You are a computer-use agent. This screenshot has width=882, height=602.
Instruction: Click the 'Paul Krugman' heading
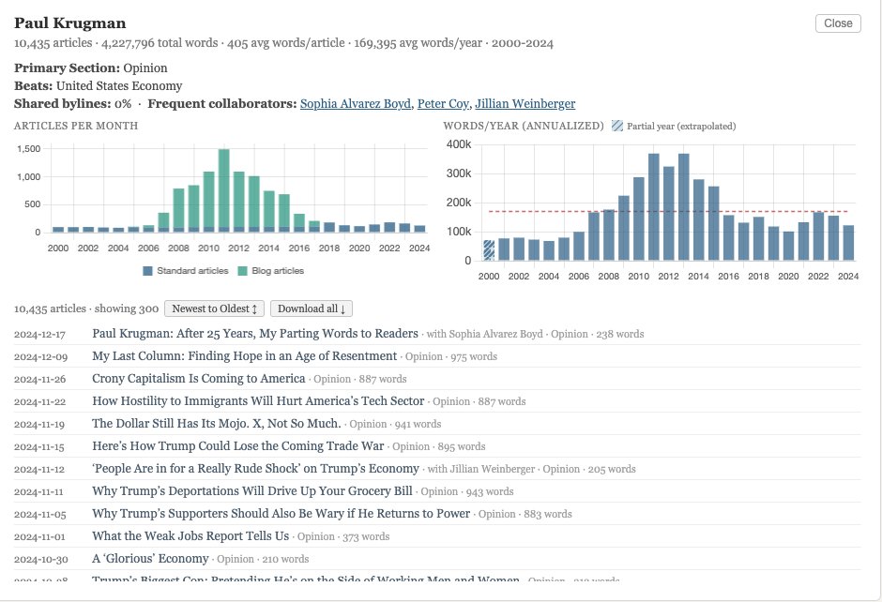coord(69,23)
